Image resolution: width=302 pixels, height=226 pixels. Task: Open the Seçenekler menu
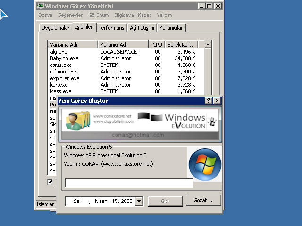click(70, 15)
